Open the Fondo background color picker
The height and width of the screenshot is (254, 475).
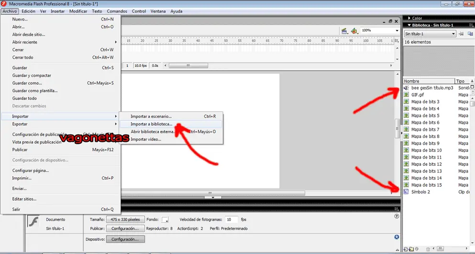click(165, 220)
